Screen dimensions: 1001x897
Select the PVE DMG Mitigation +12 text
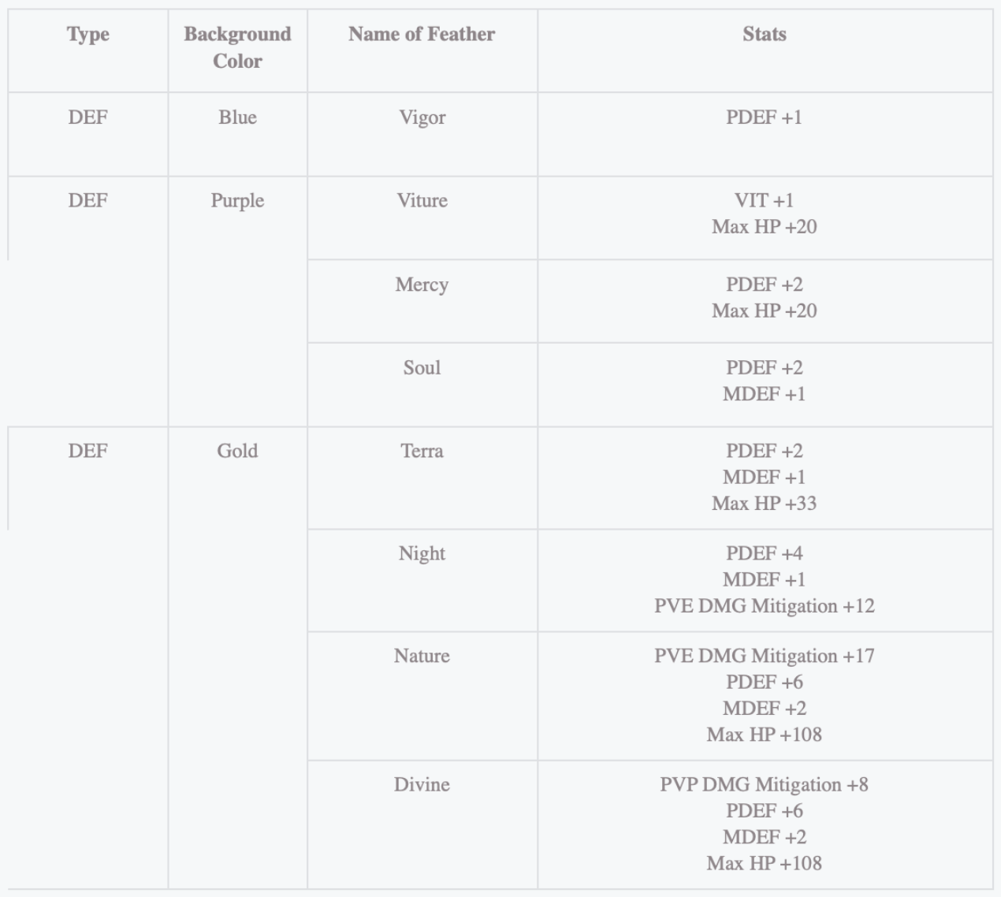click(x=764, y=606)
